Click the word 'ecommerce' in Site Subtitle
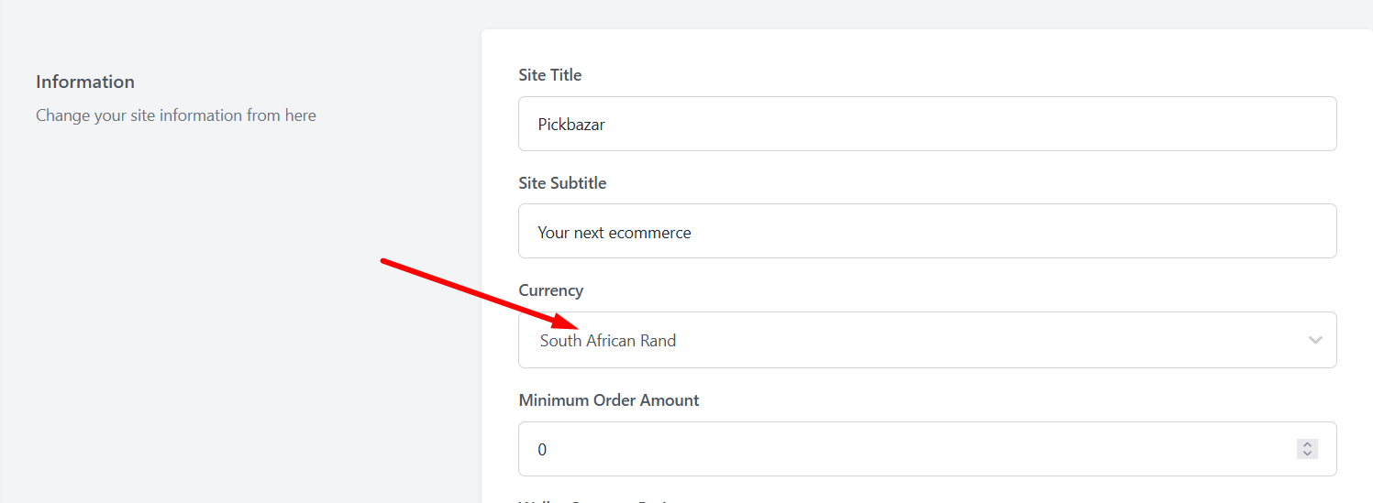The image size is (1373, 503). coord(651,233)
